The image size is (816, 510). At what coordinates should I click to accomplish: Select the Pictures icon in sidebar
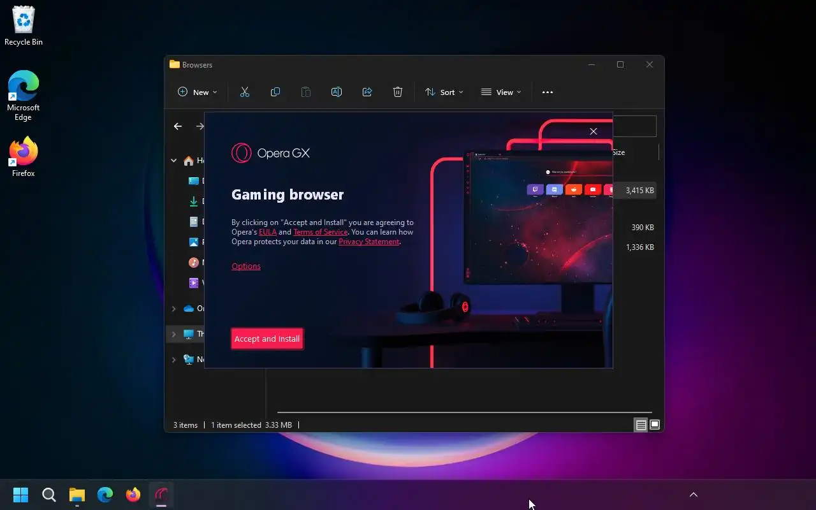(194, 242)
